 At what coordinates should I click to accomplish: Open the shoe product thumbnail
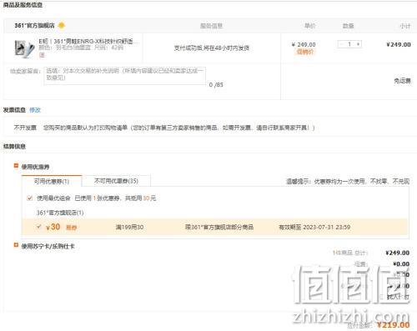coord(24,48)
